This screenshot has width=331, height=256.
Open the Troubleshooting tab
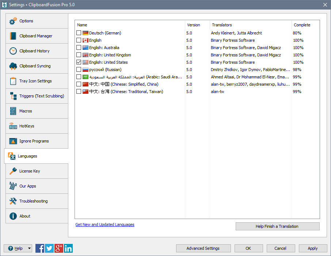37,201
